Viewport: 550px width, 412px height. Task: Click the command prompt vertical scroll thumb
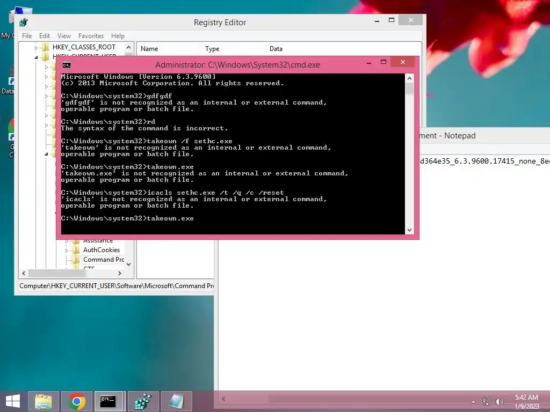(x=409, y=89)
